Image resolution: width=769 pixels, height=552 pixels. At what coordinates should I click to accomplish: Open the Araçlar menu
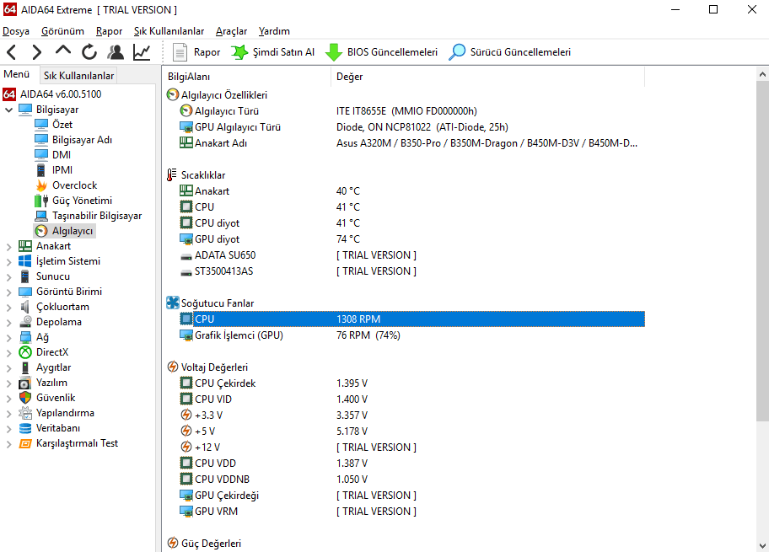232,31
